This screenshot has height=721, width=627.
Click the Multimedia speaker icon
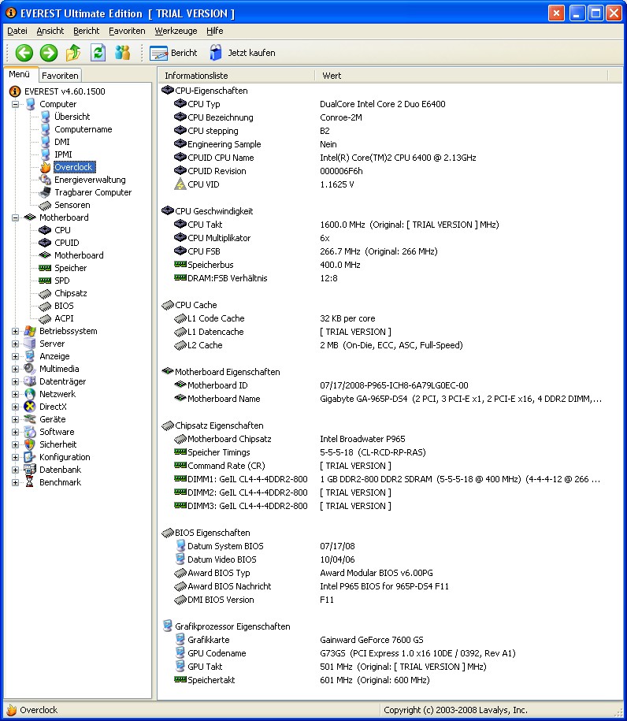[30, 369]
